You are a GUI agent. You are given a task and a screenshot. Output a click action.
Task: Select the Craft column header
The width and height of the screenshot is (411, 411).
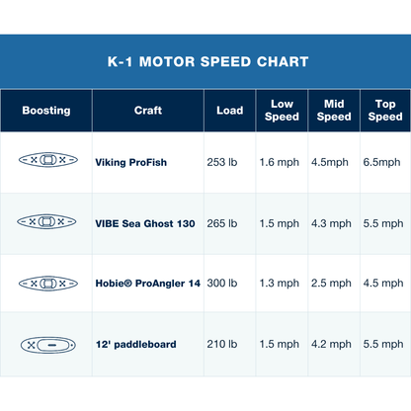pyautogui.click(x=148, y=111)
